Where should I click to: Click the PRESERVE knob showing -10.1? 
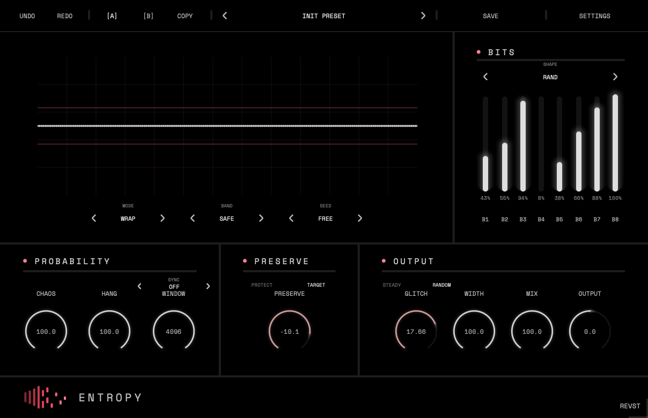(x=290, y=331)
